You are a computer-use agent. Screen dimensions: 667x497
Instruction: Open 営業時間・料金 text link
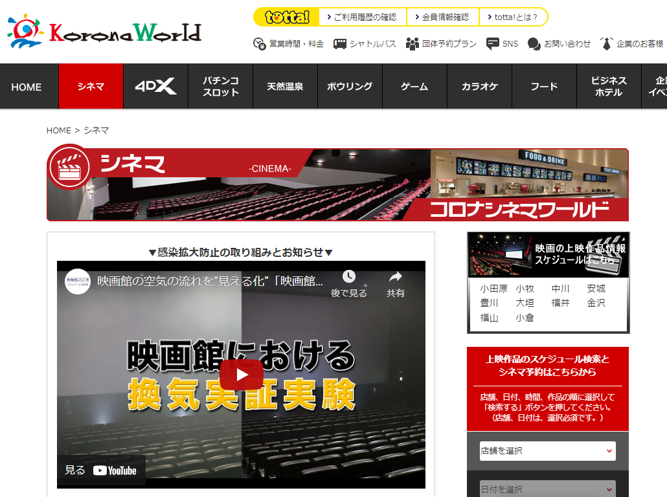[297, 43]
